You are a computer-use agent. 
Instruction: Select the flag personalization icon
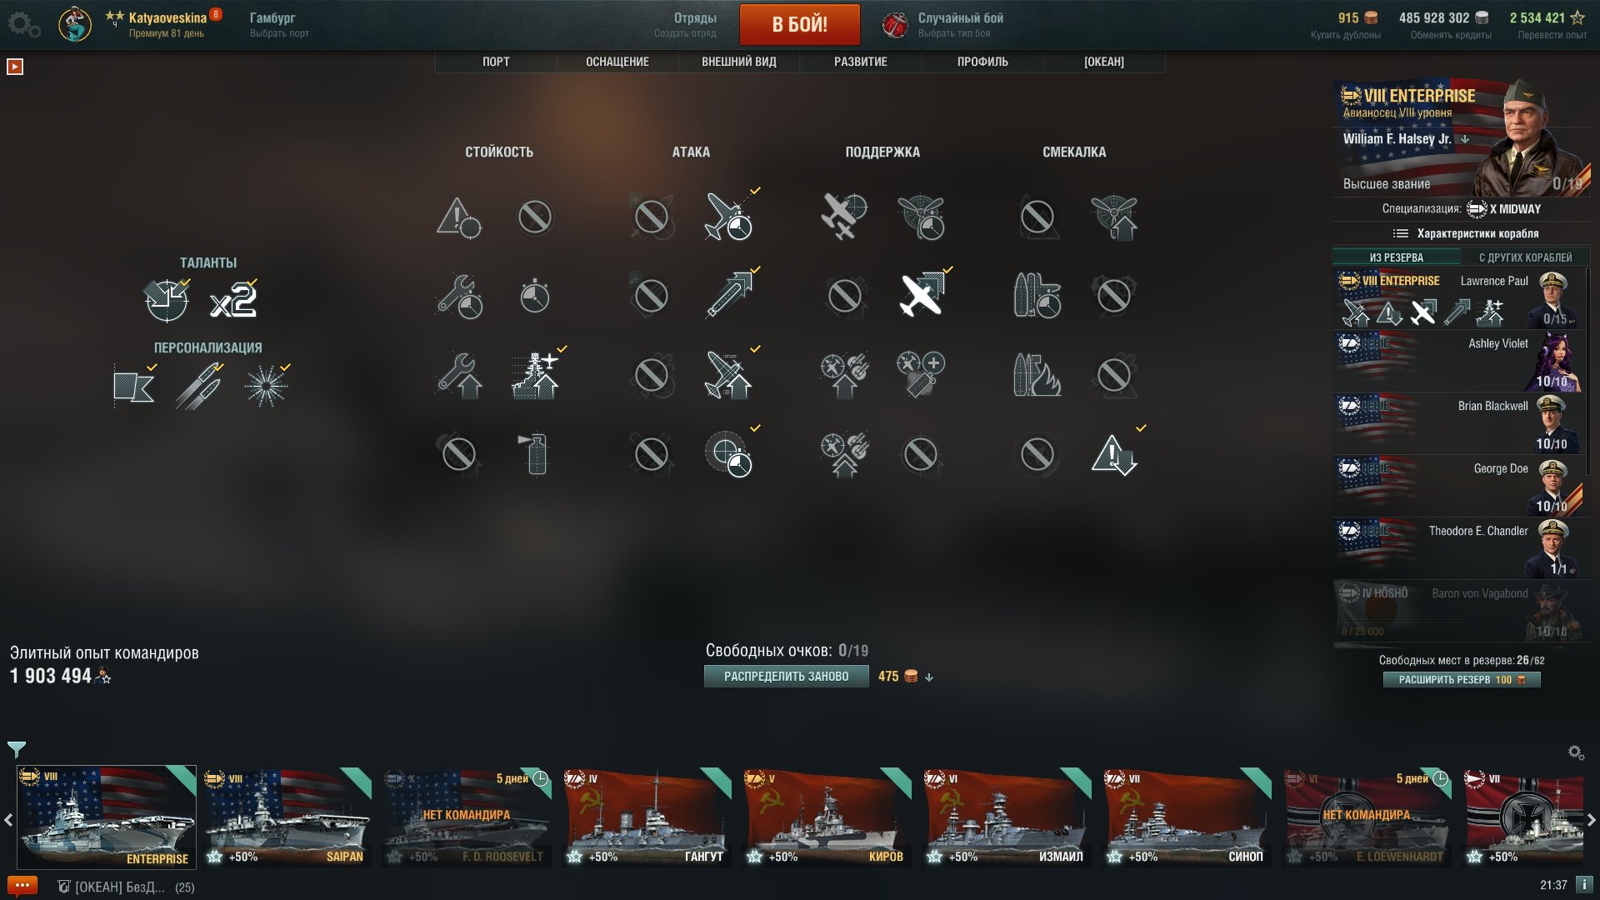click(133, 387)
